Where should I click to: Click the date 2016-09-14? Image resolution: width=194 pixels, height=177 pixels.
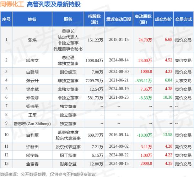[119, 135]
